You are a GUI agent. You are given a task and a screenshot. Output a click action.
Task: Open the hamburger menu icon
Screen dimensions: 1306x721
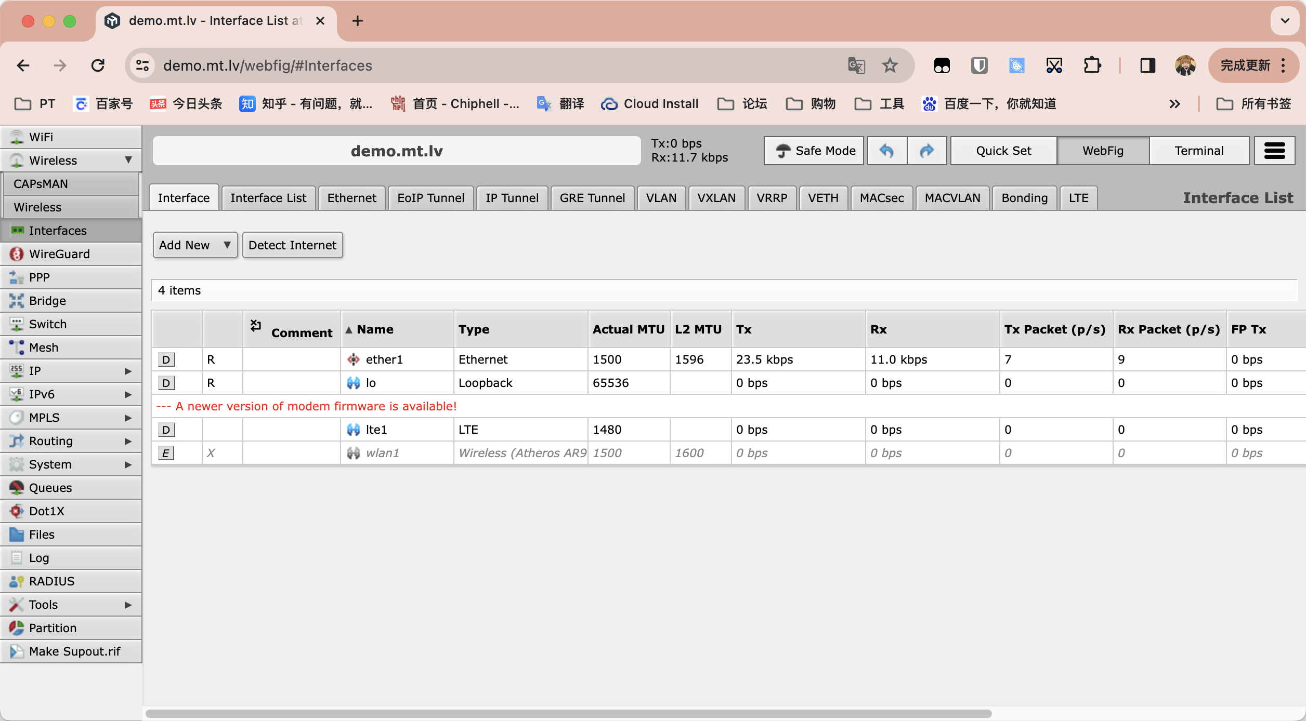[x=1274, y=151]
